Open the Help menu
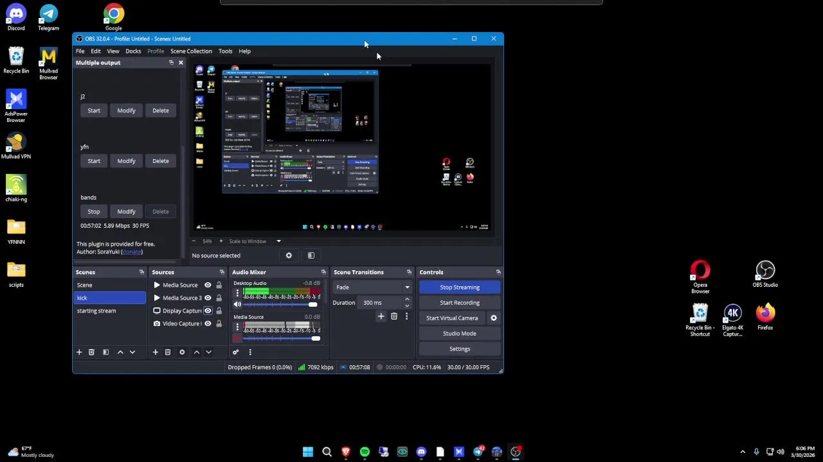The width and height of the screenshot is (823, 462). click(245, 51)
